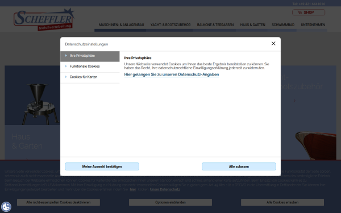Close the Datenschutzeinstellungen dialog

[273, 44]
